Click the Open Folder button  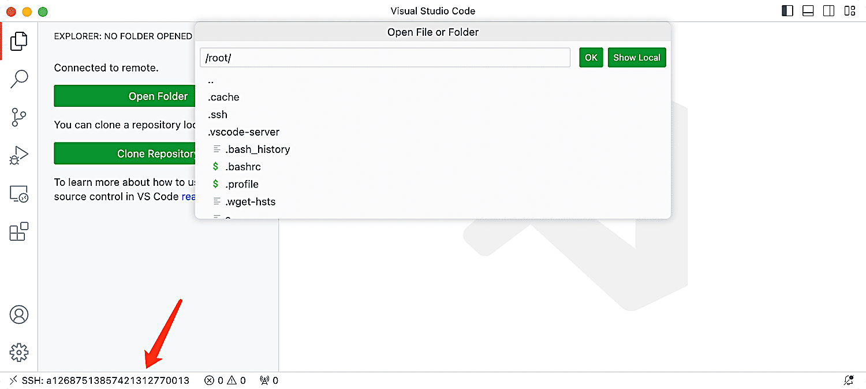[x=125, y=96]
